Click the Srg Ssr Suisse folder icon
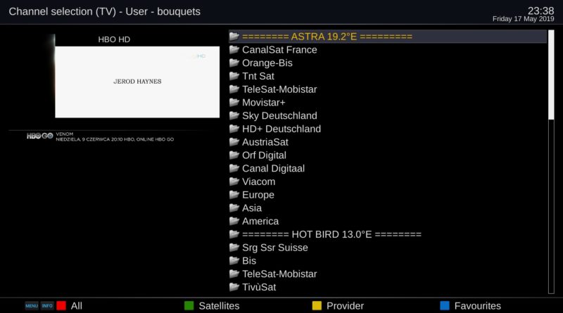The image size is (563, 313). (x=234, y=248)
